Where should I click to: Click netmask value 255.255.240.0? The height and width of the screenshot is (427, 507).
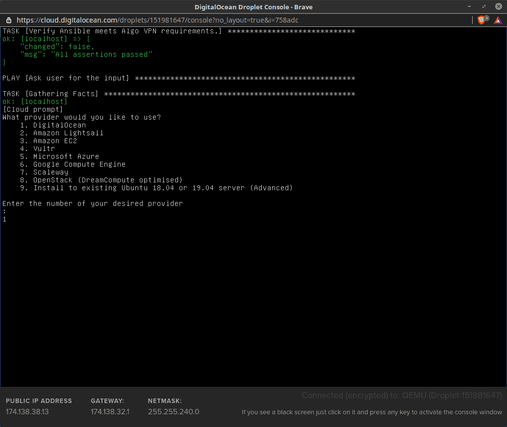pyautogui.click(x=174, y=412)
